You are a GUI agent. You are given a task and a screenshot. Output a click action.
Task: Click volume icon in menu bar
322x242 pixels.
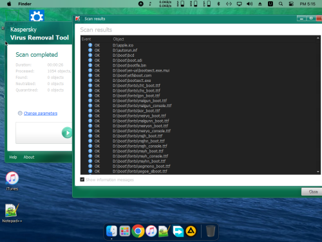[249, 4]
